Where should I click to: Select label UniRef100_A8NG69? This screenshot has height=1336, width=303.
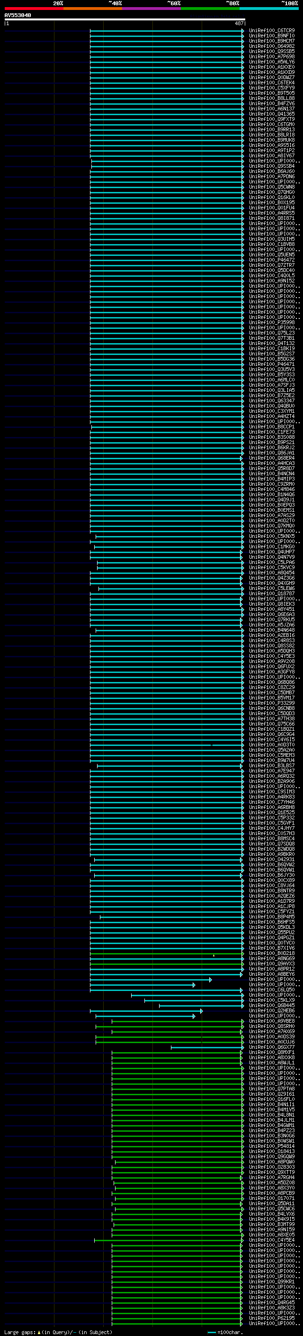tap(272, 958)
